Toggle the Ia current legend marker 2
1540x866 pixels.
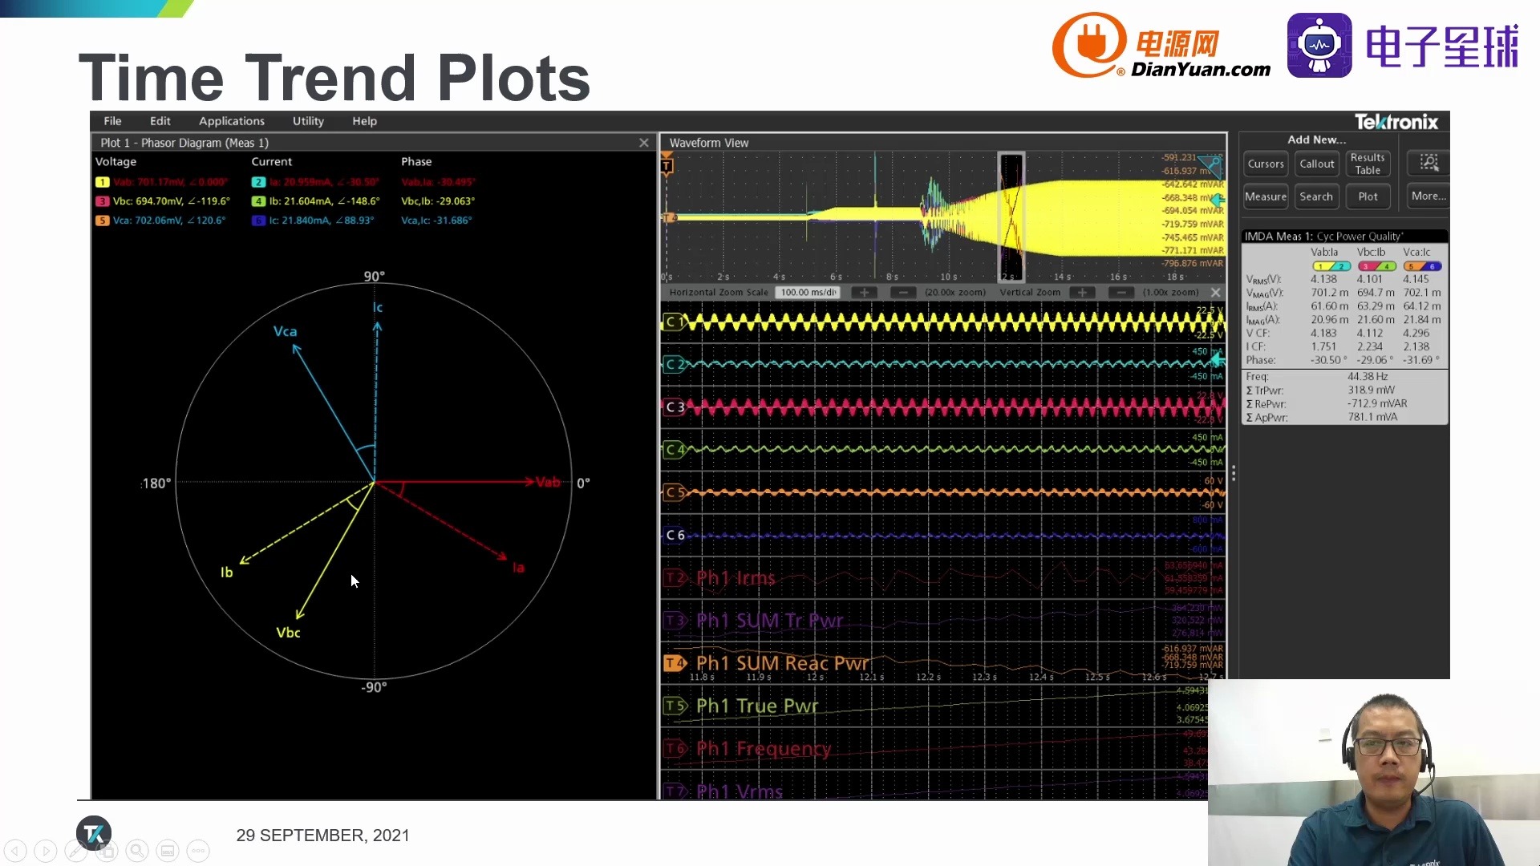point(258,182)
